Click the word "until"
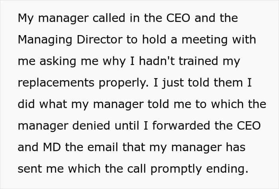The height and width of the screenshot is (189, 279). 127,126
